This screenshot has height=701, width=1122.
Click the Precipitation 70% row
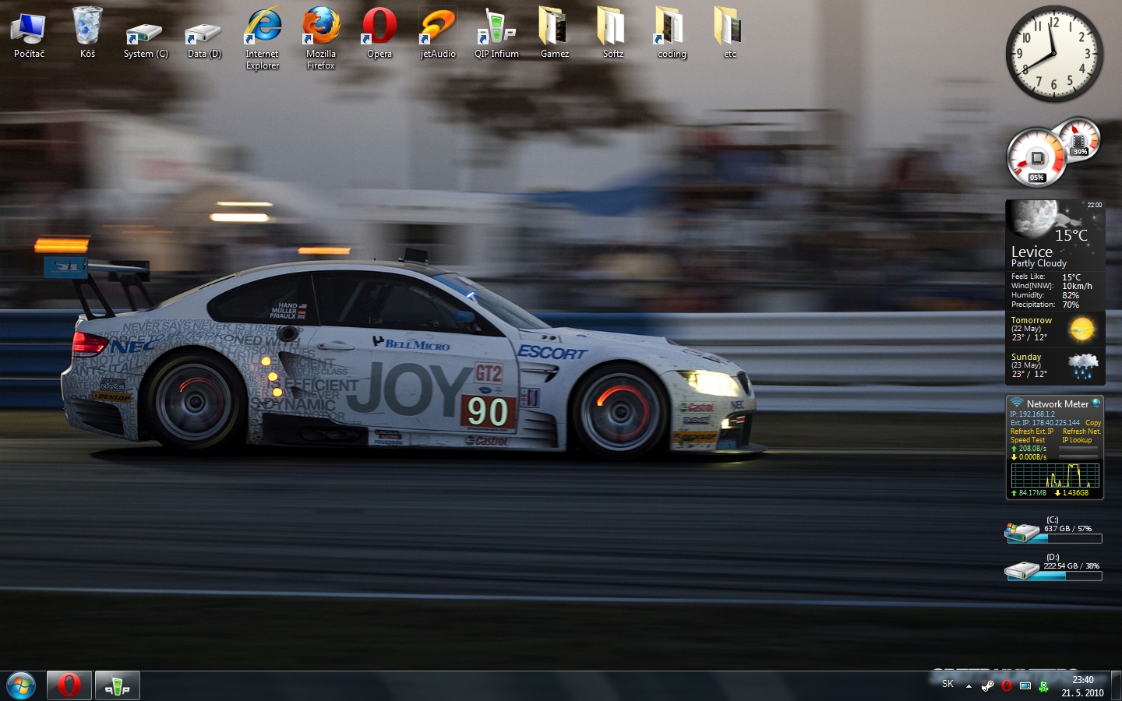tap(1046, 305)
